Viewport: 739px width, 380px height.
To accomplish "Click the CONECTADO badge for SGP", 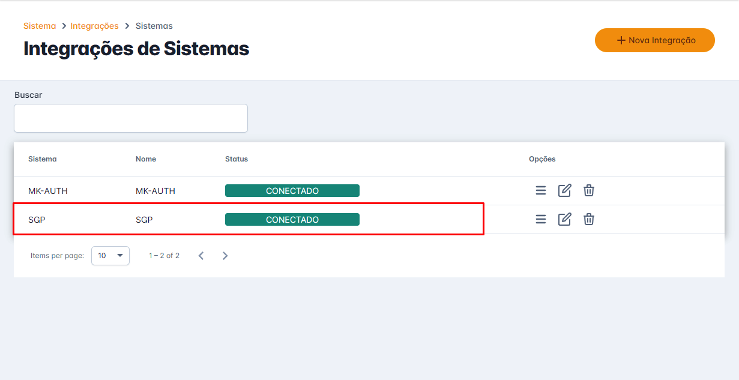I will (292, 220).
